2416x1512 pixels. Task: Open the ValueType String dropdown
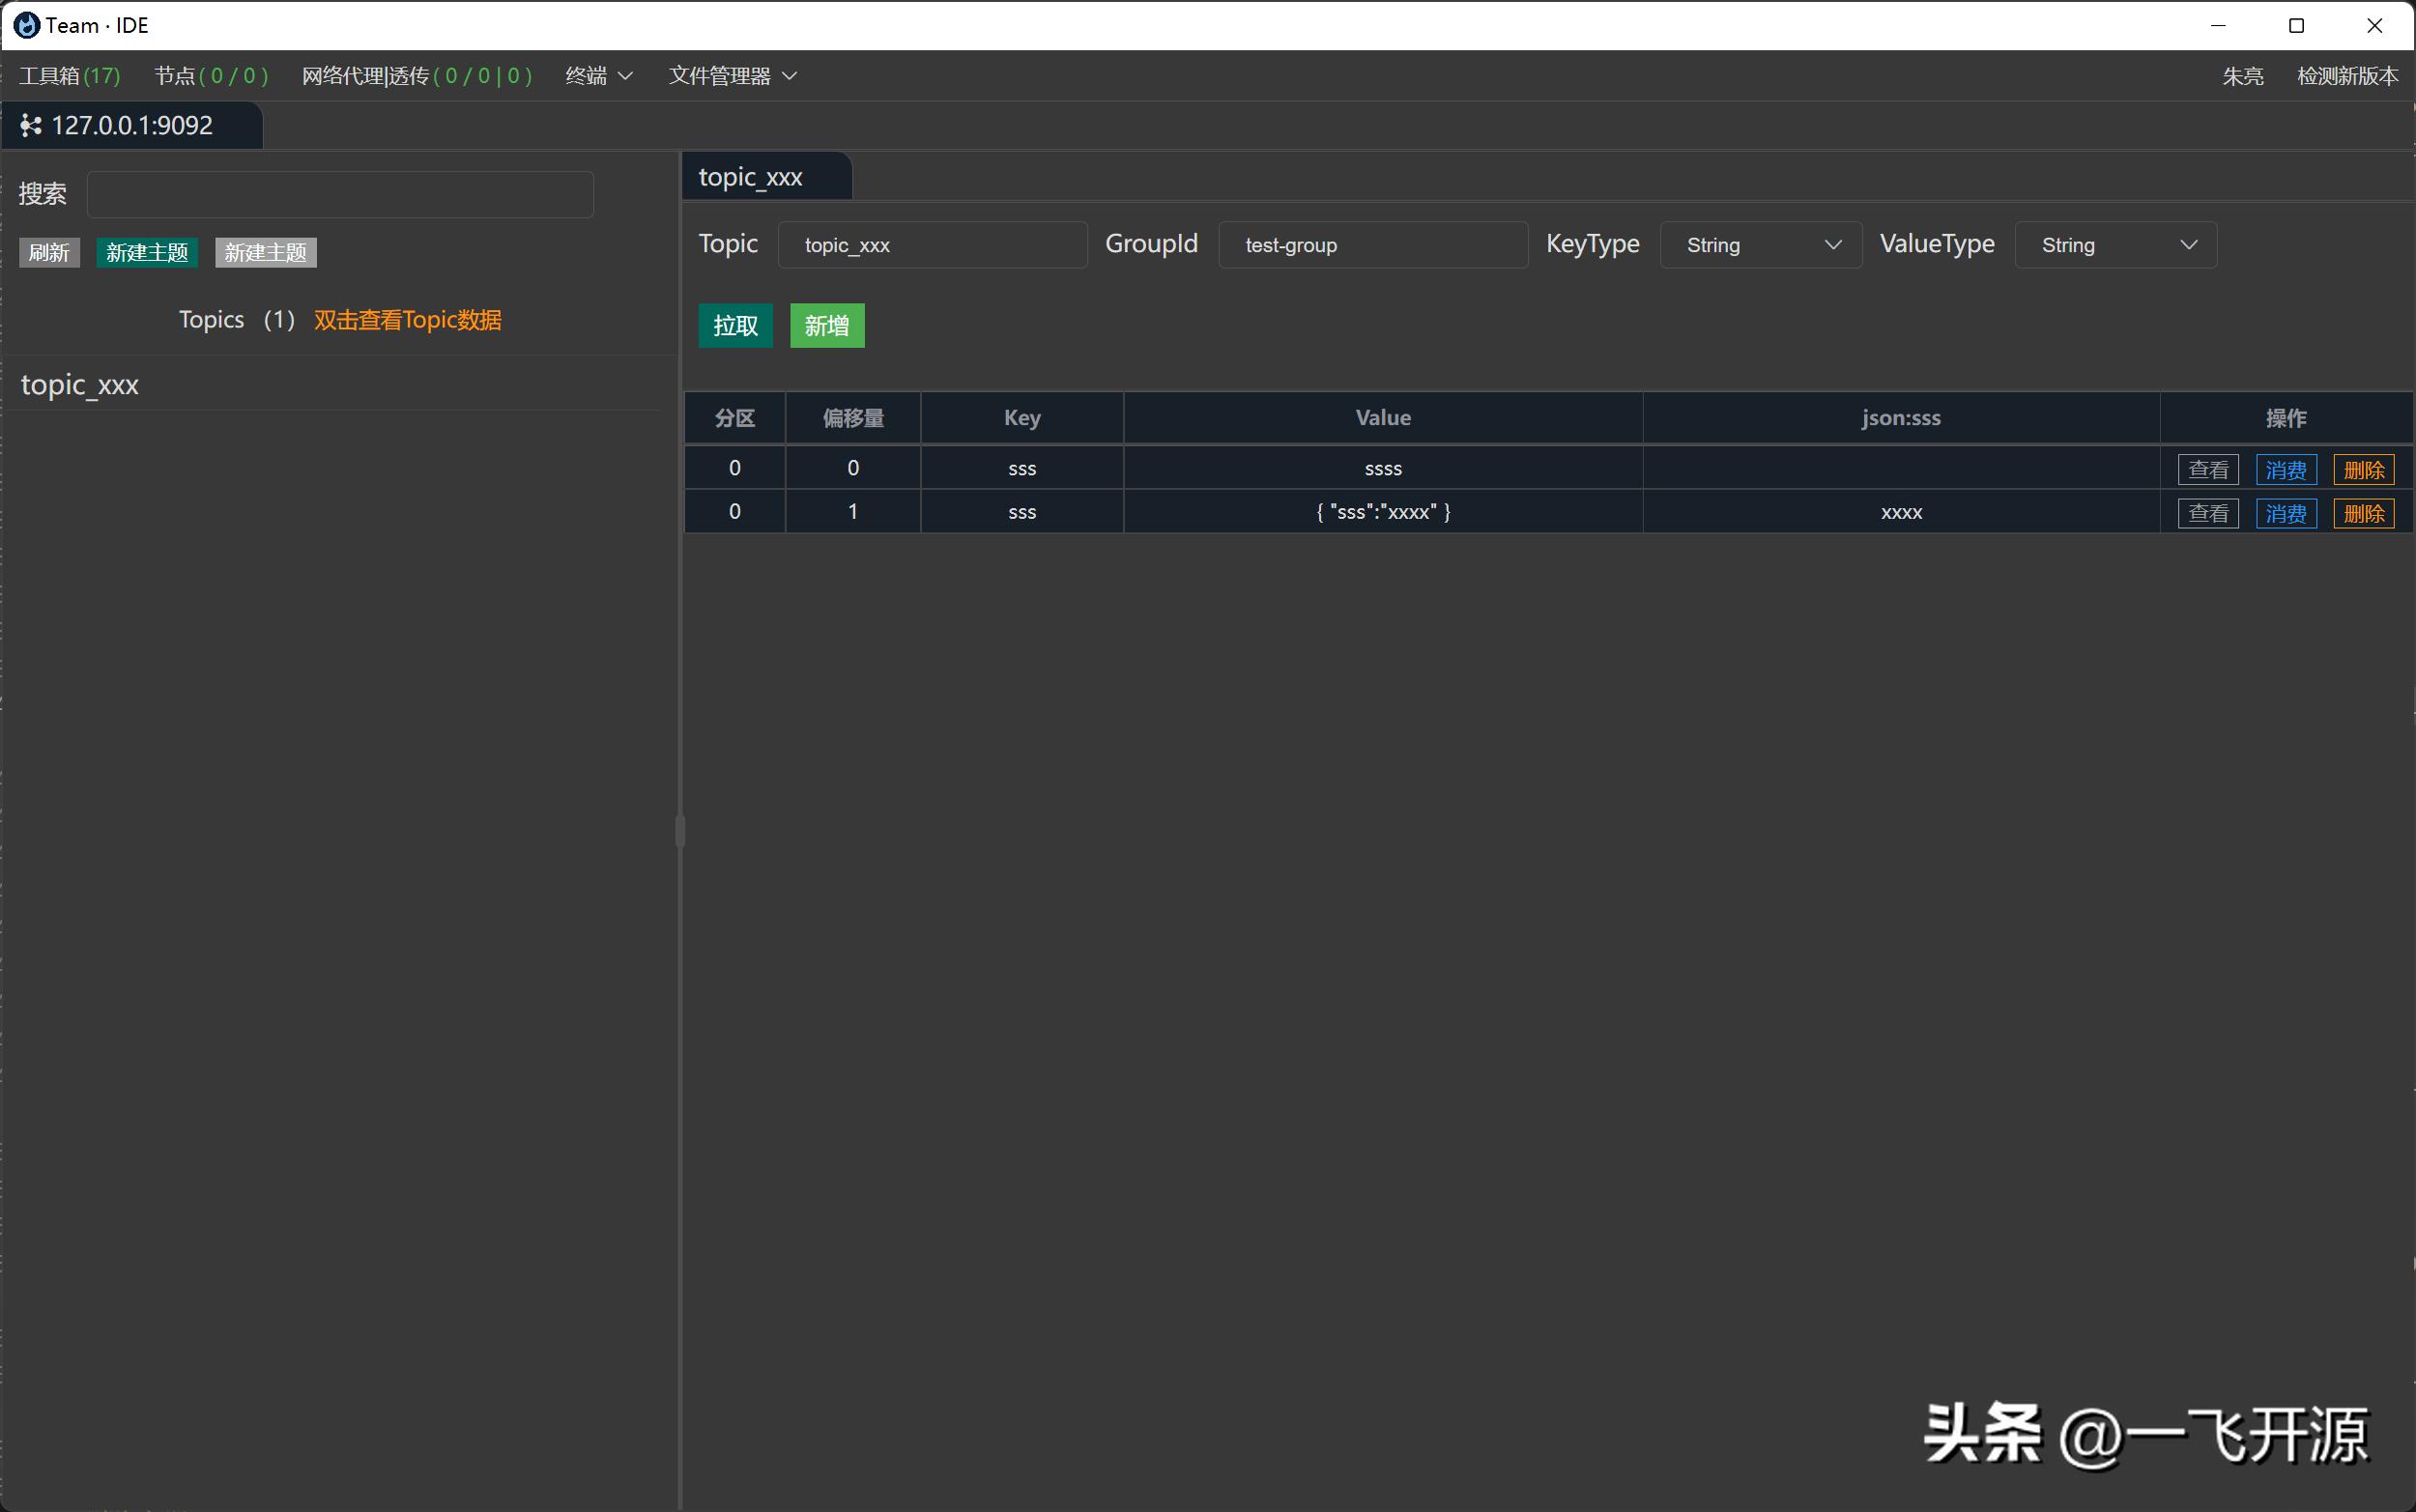click(x=2115, y=245)
